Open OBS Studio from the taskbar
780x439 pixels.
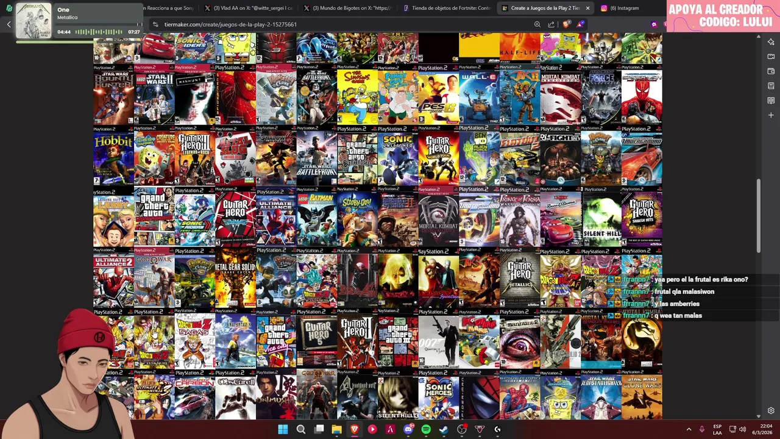pyautogui.click(x=462, y=429)
